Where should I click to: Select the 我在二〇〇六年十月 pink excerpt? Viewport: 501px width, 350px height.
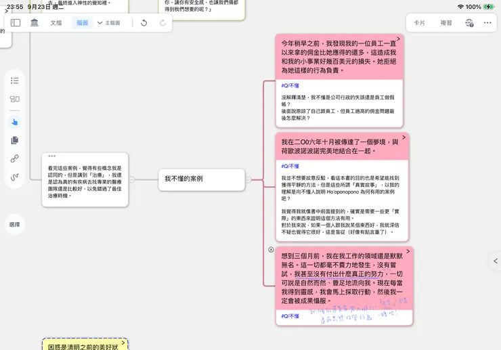click(342, 146)
